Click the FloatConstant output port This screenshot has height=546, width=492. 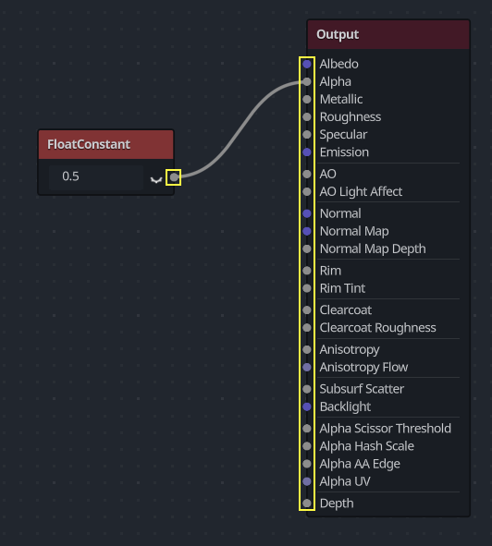174,177
